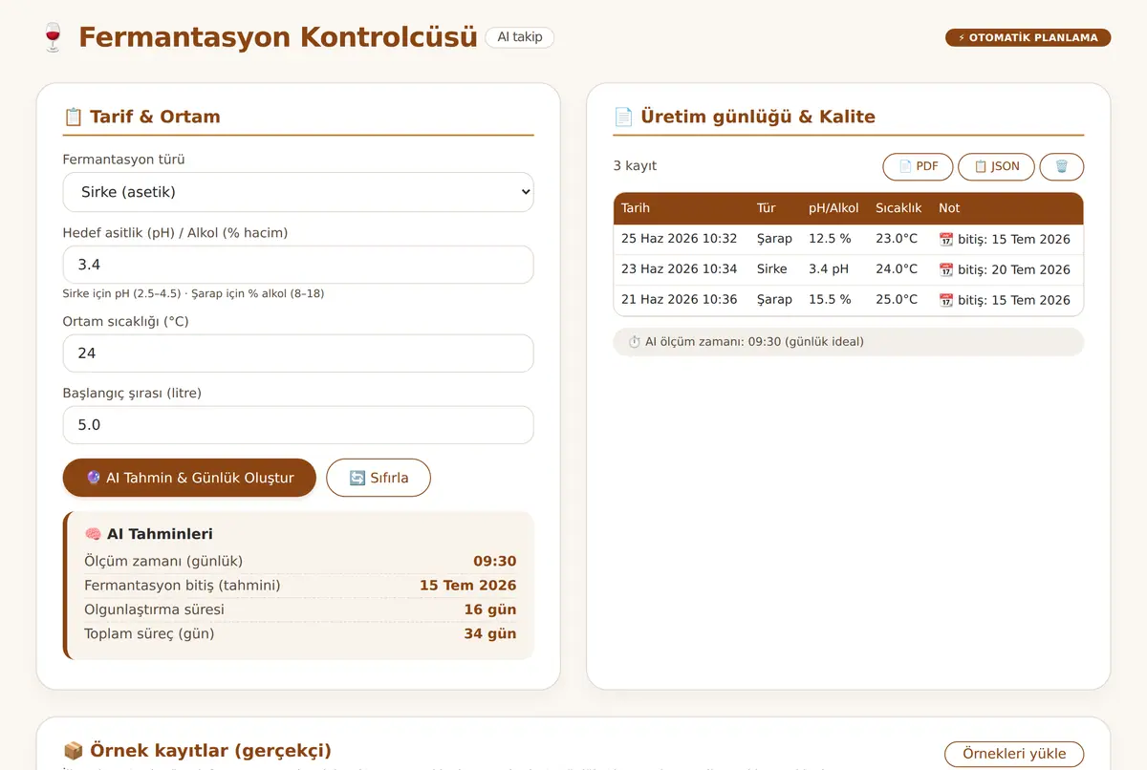
Task: Click the Hedef asitlik input showing 3.4
Action: pyautogui.click(x=298, y=265)
